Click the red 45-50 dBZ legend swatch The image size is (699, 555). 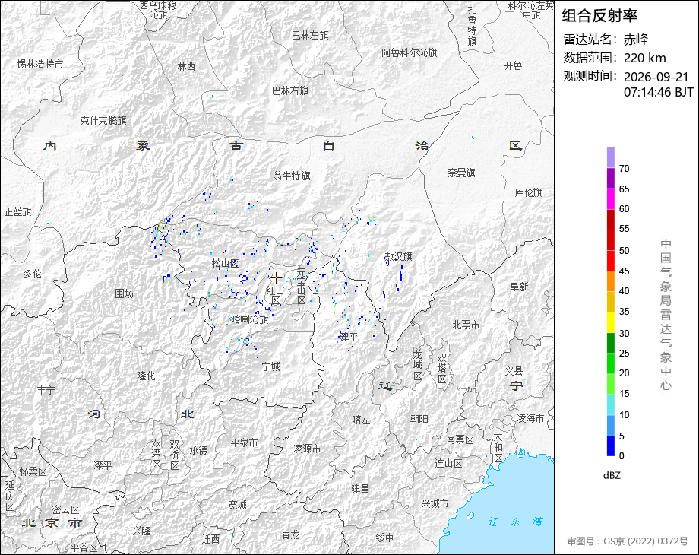click(610, 261)
